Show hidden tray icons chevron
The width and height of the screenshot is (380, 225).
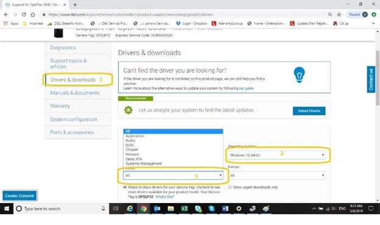click(x=314, y=209)
